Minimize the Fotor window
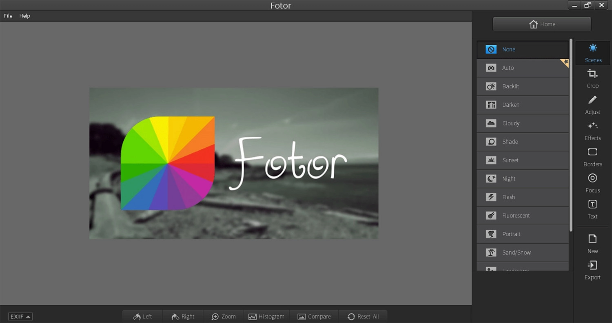The image size is (612, 323). click(574, 5)
